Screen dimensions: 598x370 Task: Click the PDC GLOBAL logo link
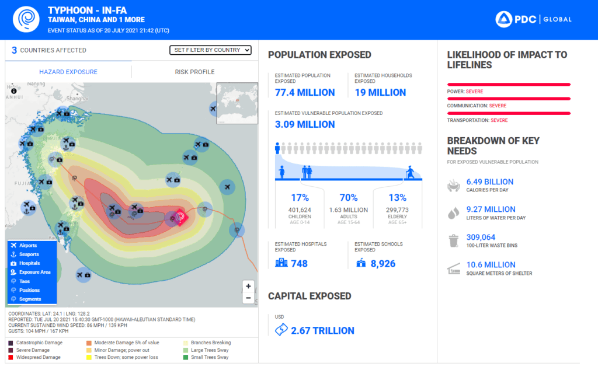pyautogui.click(x=533, y=18)
